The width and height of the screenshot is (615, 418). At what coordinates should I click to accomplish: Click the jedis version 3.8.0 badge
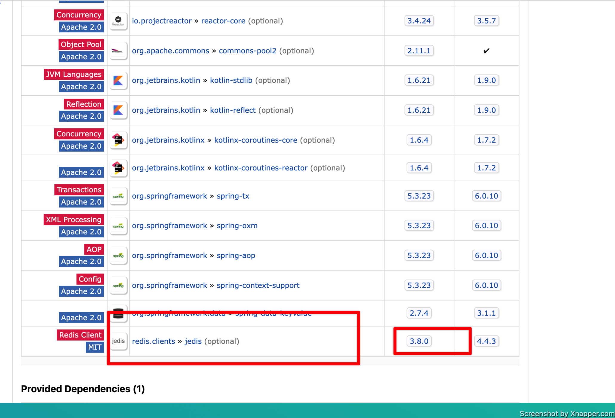point(419,341)
